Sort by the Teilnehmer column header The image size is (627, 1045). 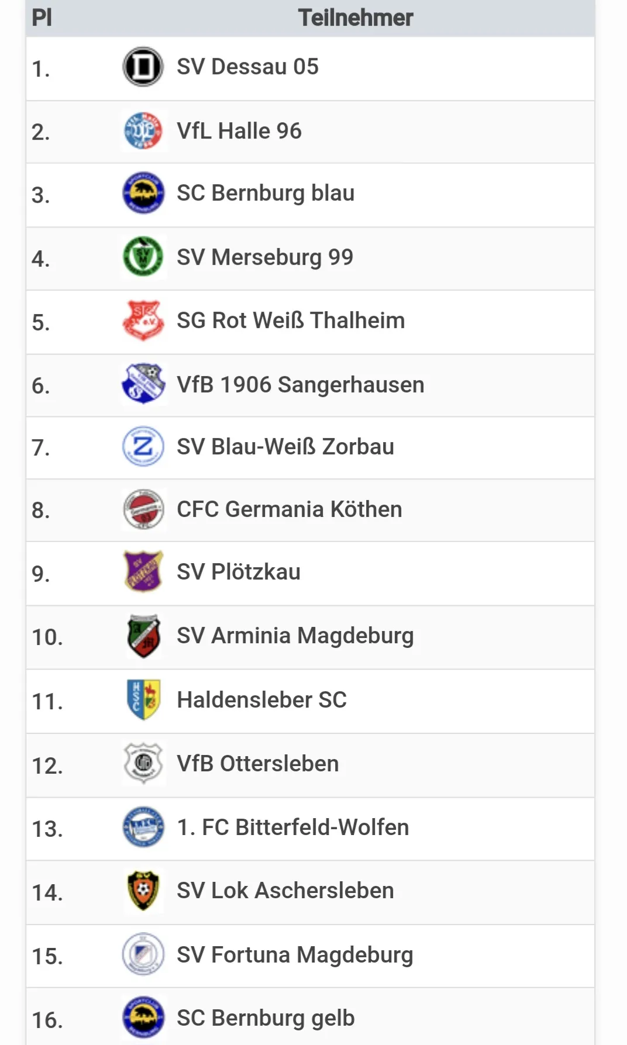[356, 18]
